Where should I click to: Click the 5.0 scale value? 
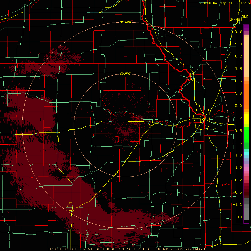click(238, 106)
